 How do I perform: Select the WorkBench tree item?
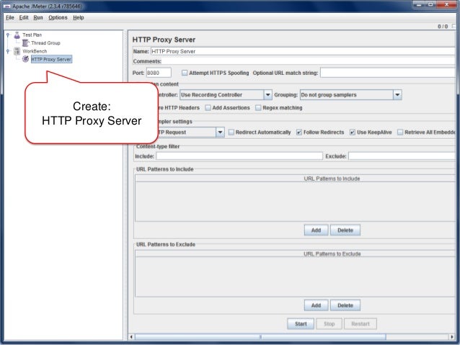35,51
